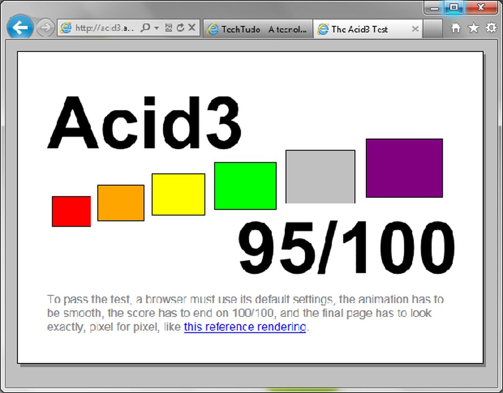The width and height of the screenshot is (503, 393).
Task: Minimize the browser window
Action: click(x=435, y=8)
